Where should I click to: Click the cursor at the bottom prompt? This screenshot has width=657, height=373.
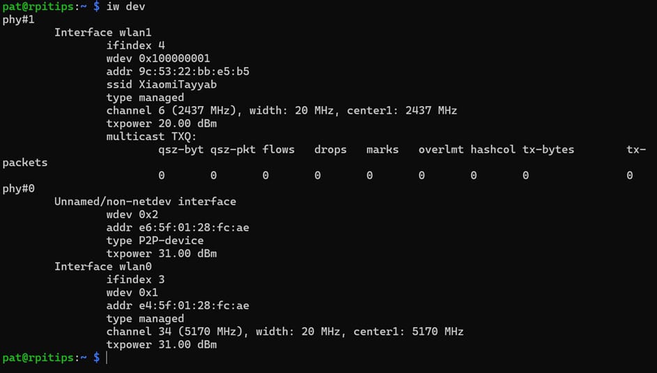tap(106, 358)
